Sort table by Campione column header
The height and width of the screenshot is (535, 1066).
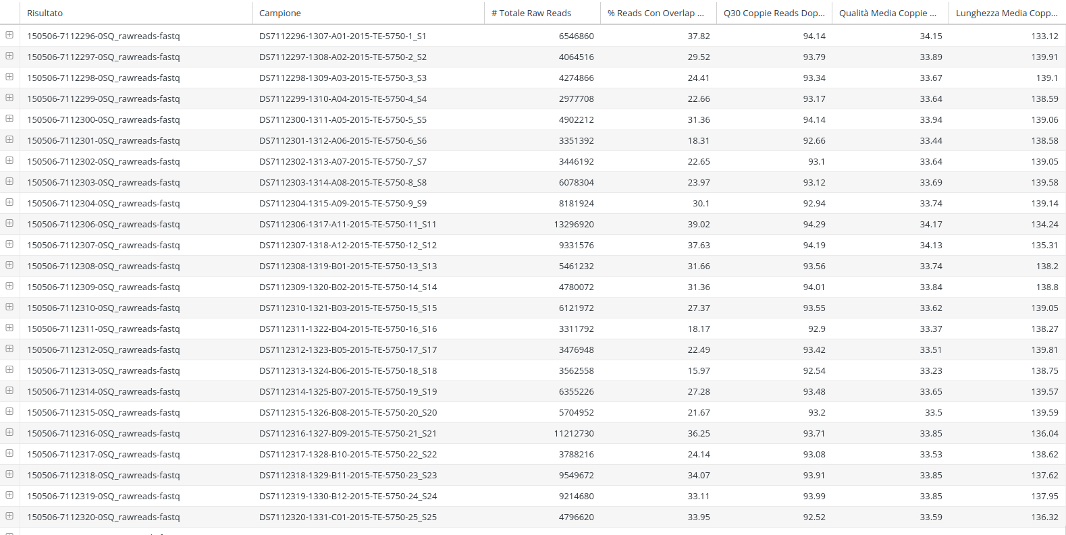pyautogui.click(x=280, y=13)
